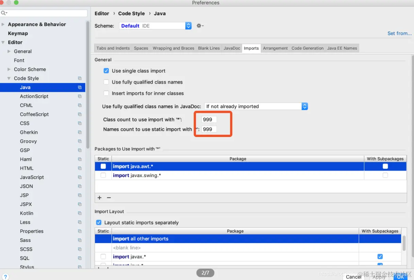
Task: Remove selected package with minus icon
Action: (x=109, y=198)
